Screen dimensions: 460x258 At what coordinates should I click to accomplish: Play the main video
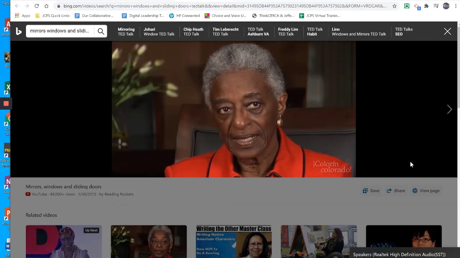pos(234,109)
